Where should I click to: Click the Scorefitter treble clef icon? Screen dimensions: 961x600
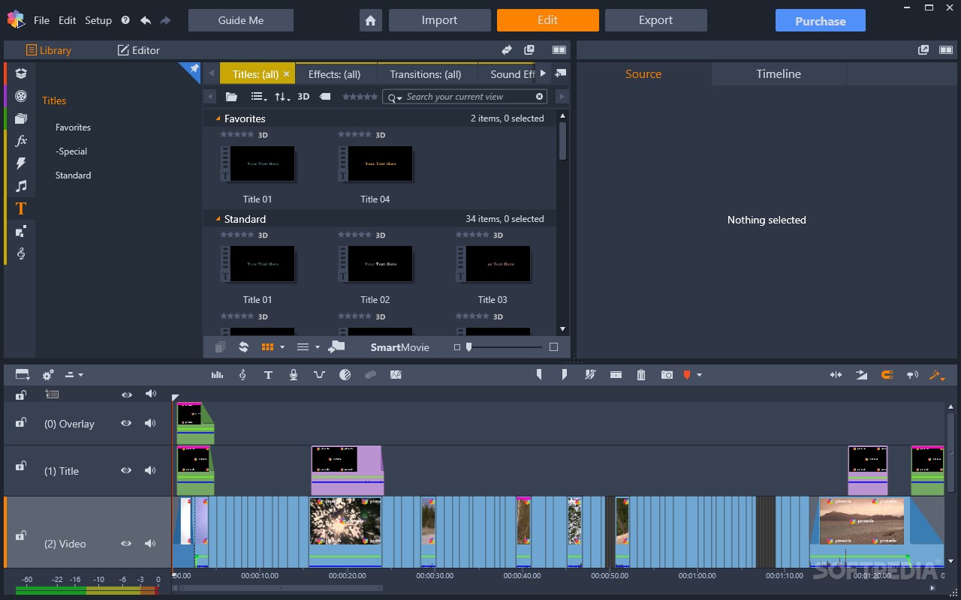[x=243, y=374]
